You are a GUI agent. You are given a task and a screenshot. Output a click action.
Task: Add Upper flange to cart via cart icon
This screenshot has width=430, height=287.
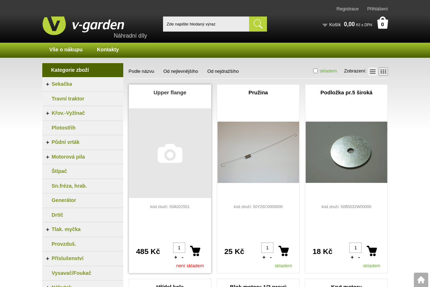[x=195, y=251]
